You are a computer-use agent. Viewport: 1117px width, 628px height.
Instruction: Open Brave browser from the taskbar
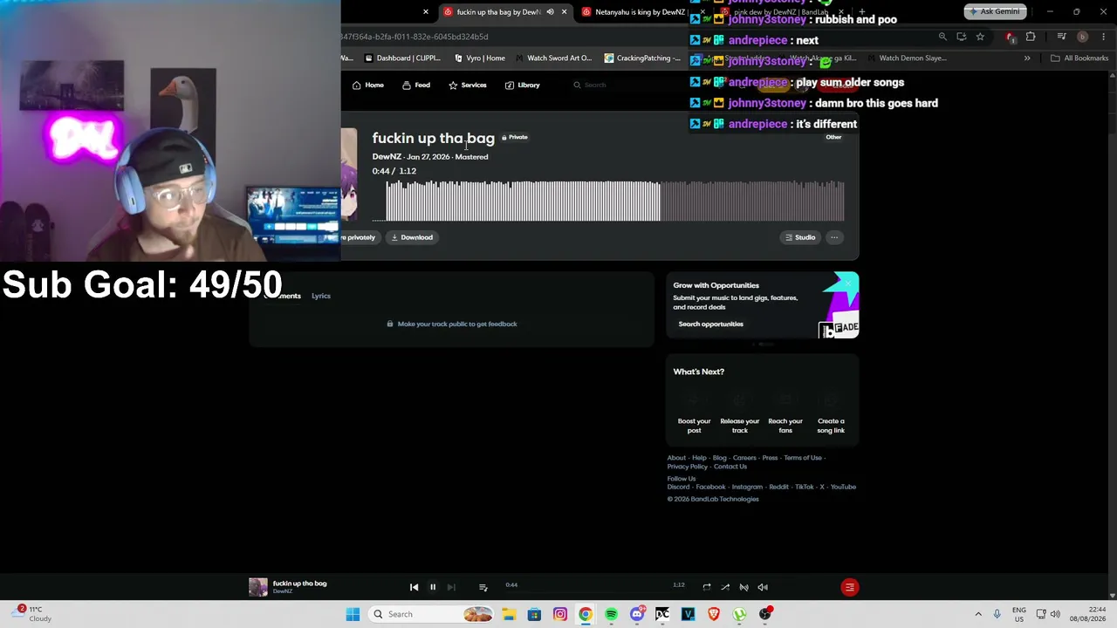714,614
